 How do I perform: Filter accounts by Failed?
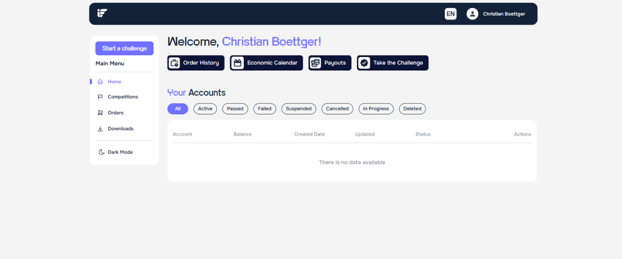coord(265,109)
